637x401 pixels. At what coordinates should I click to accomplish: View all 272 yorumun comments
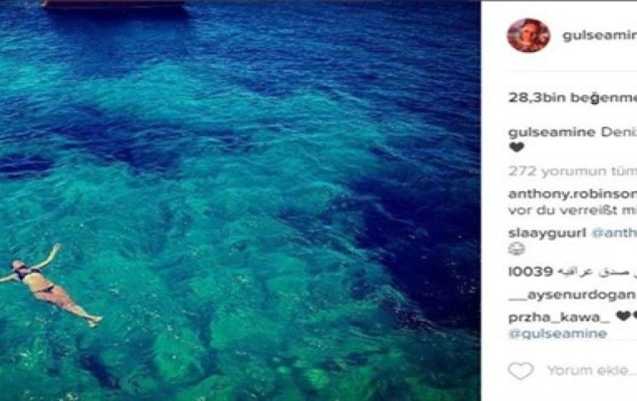(572, 171)
